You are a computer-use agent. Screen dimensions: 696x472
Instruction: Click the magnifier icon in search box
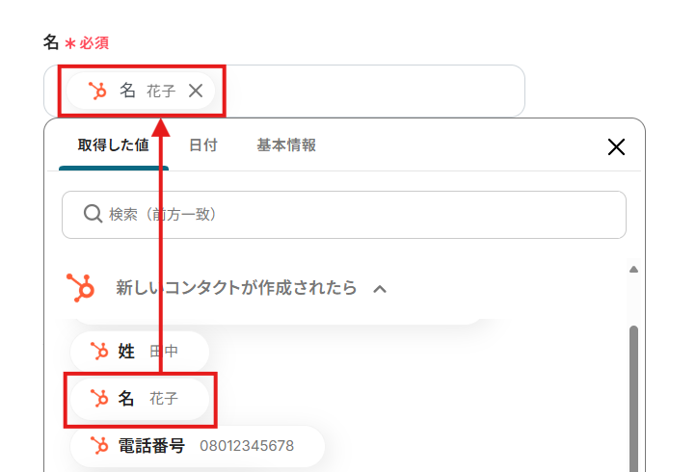tap(93, 214)
